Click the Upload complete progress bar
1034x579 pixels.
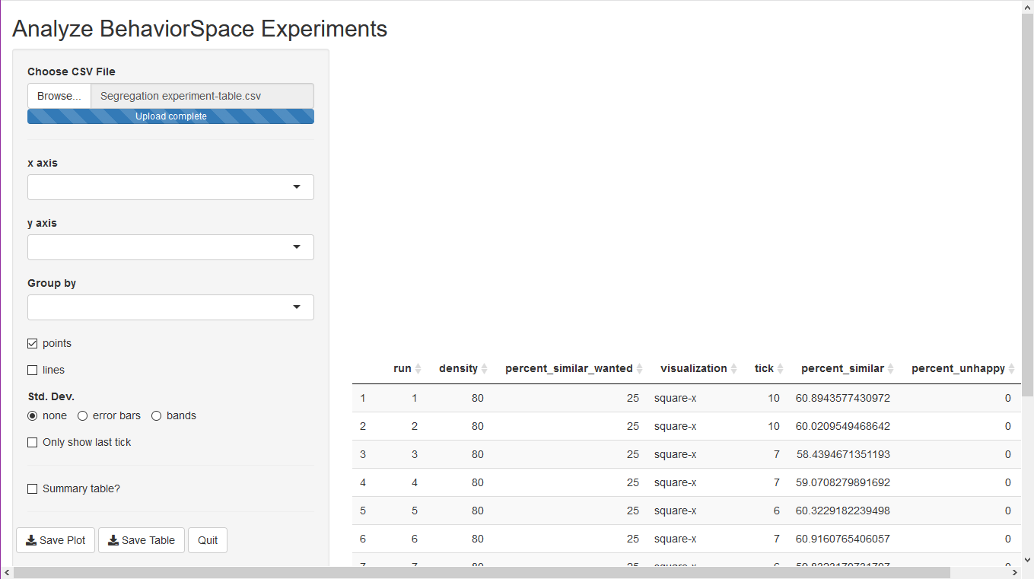click(x=170, y=116)
